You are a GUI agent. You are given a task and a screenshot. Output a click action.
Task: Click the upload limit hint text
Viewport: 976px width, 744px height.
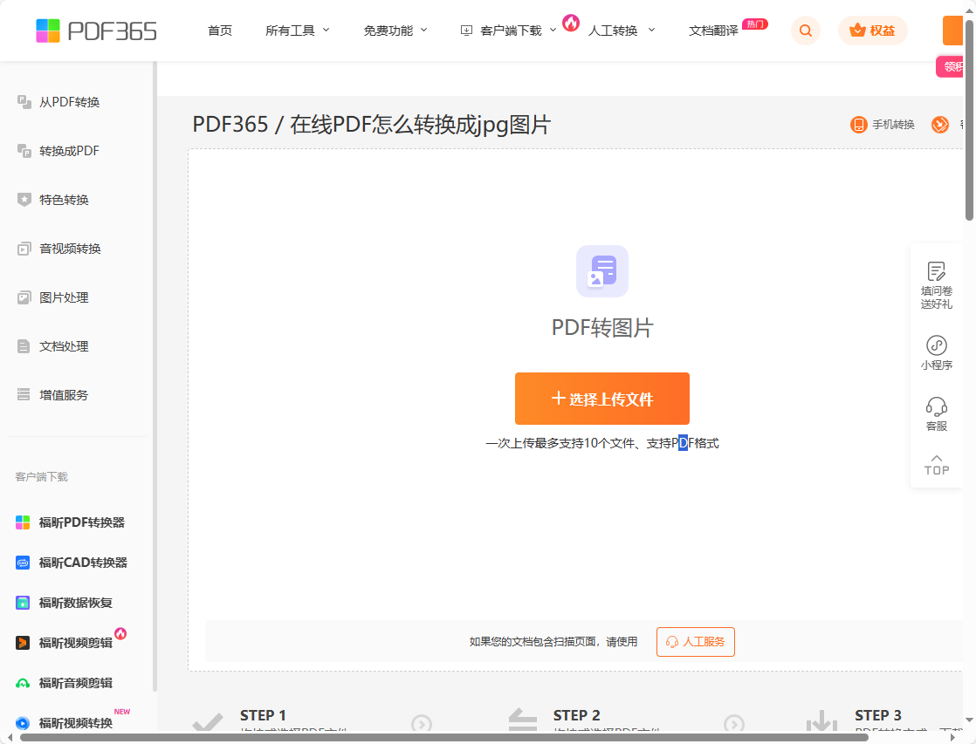(601, 443)
